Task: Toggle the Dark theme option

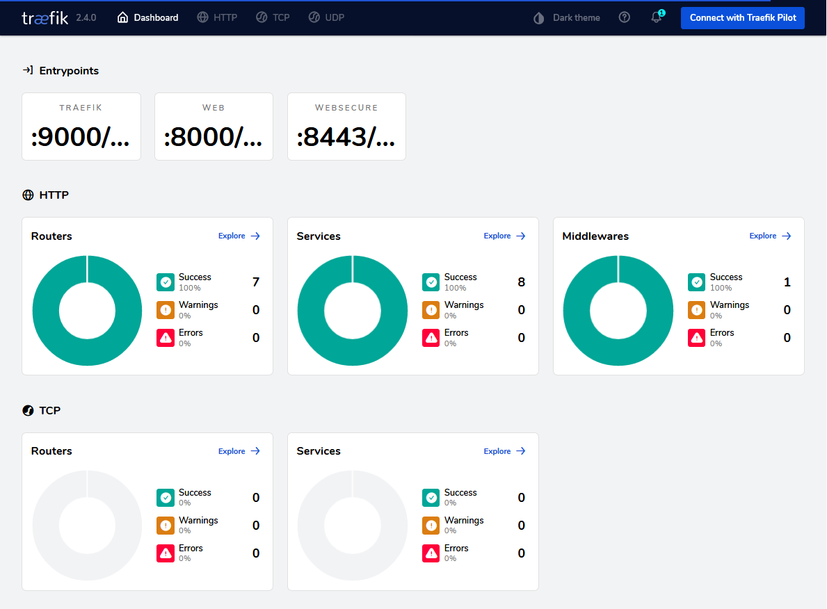Action: point(566,18)
